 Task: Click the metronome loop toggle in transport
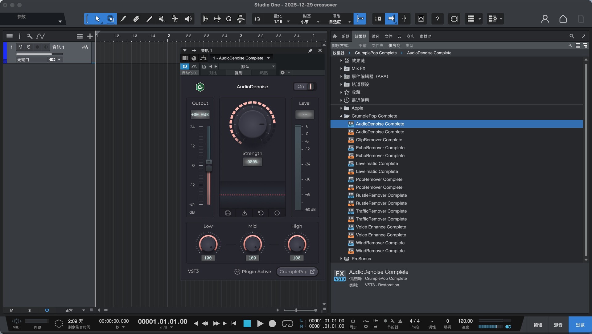tap(287, 324)
